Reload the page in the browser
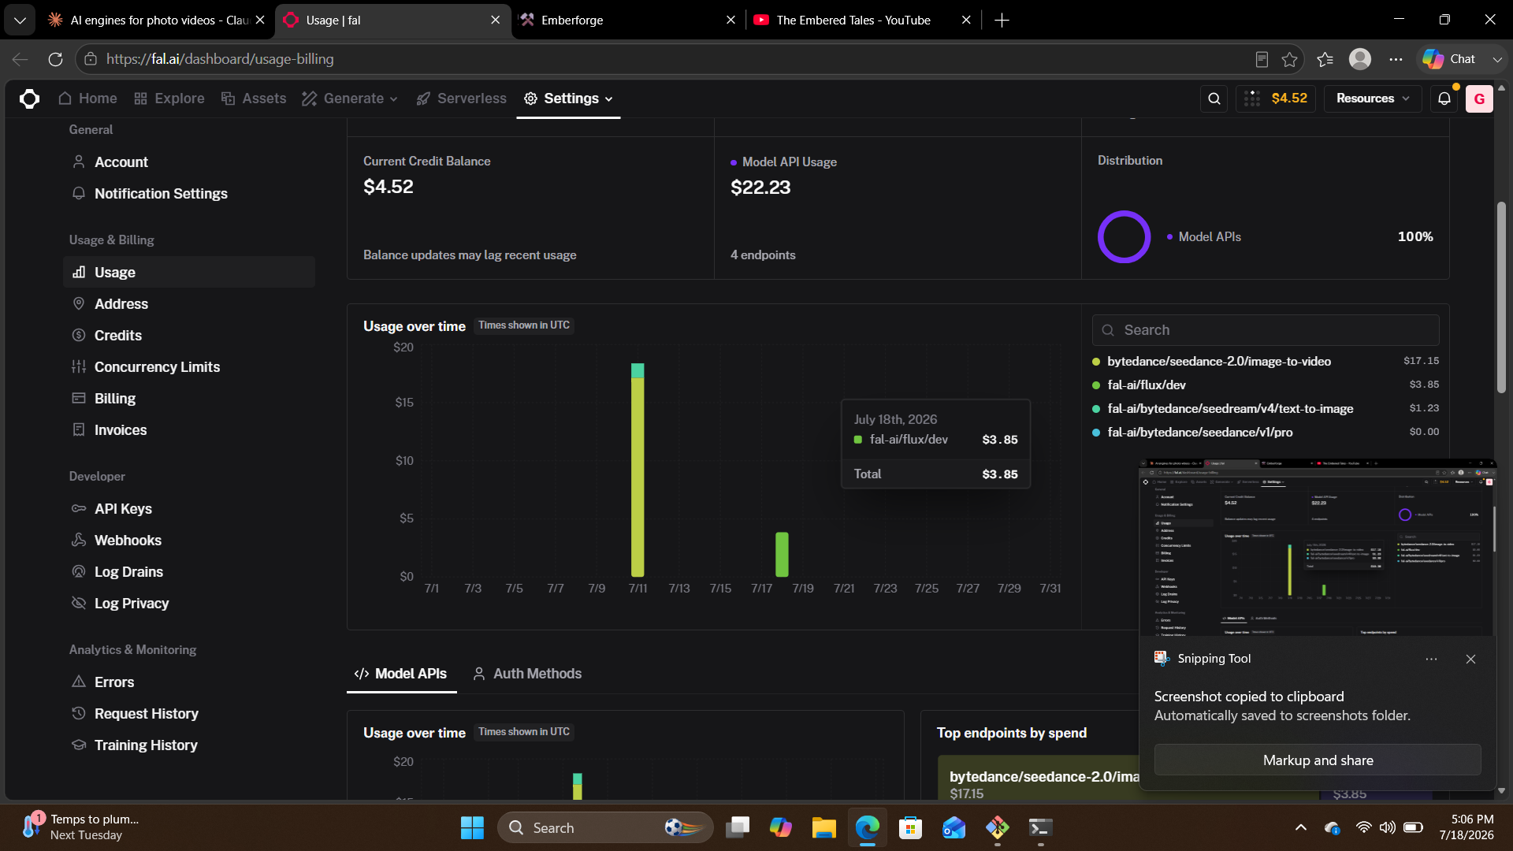Viewport: 1513px width, 851px height. (x=55, y=59)
